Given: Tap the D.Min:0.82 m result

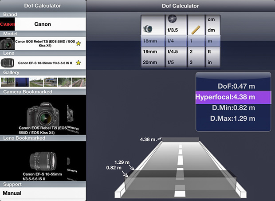Looking at the screenshot, I should 233,108.
